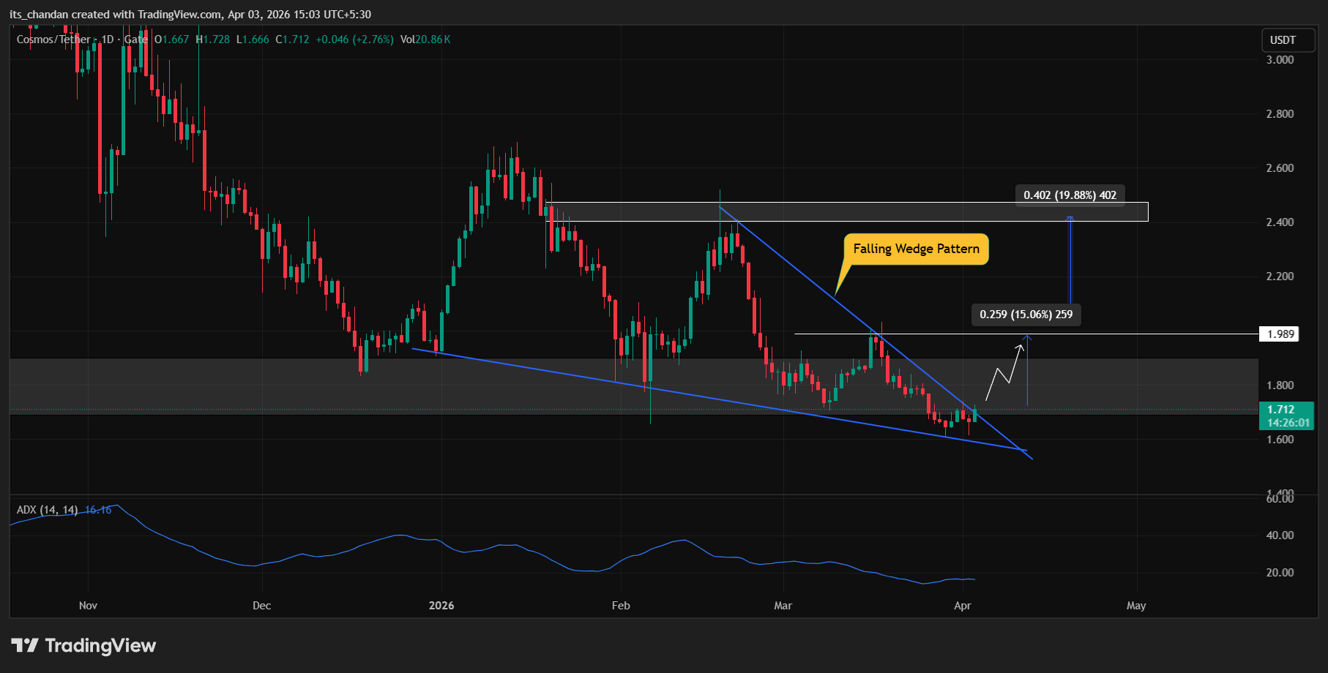Select the Gate exchange label

[135, 40]
